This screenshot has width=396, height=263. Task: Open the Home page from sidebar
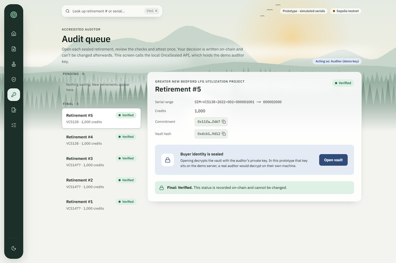(x=14, y=33)
